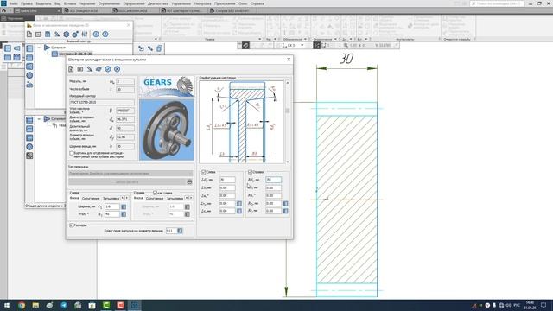553x311 pixels.
Task: Collapse the lower tree node in inner contour panel
Action: tap(39, 119)
